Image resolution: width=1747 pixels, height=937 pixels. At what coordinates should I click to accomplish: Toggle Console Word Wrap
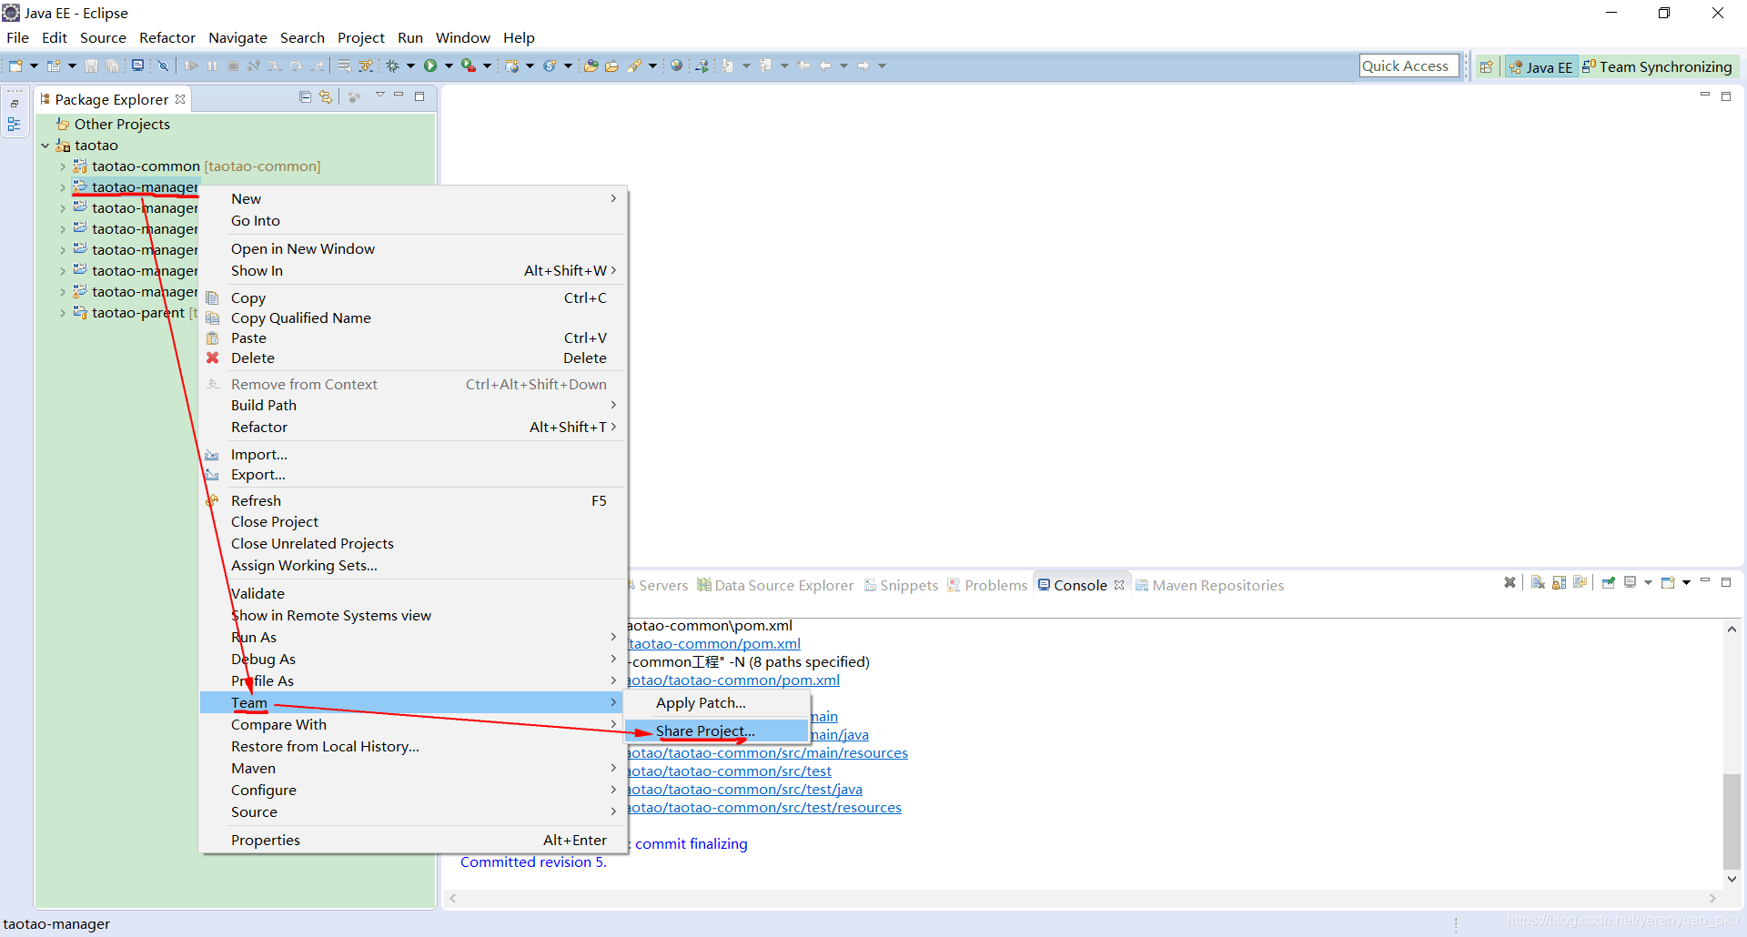(x=1580, y=583)
